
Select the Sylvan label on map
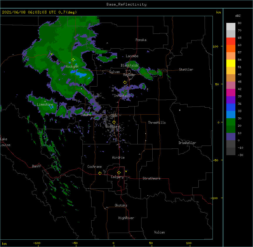(x=114, y=72)
